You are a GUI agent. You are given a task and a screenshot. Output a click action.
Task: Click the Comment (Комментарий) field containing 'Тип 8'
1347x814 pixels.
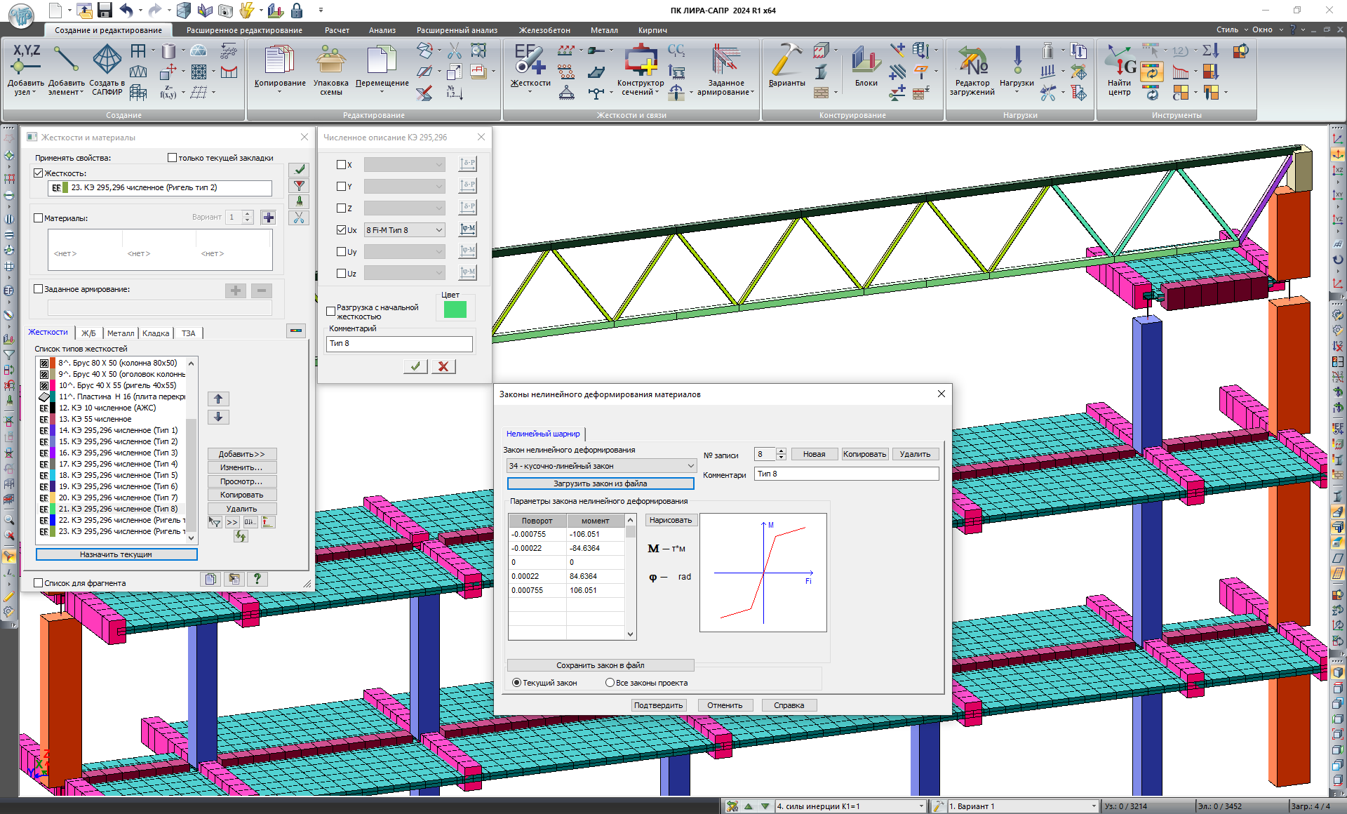click(x=398, y=344)
